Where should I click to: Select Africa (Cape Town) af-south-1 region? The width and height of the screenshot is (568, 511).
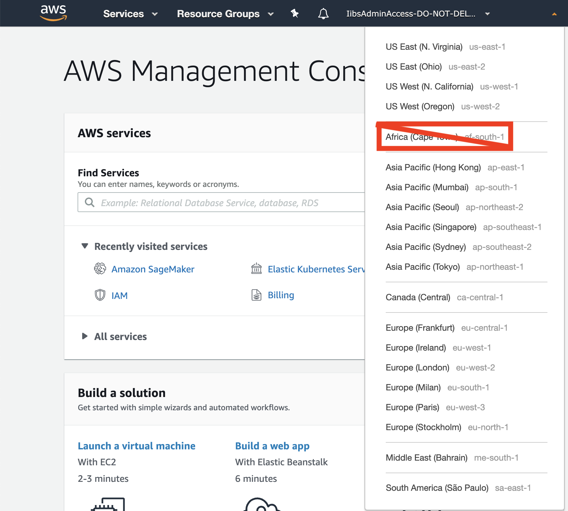(x=445, y=137)
